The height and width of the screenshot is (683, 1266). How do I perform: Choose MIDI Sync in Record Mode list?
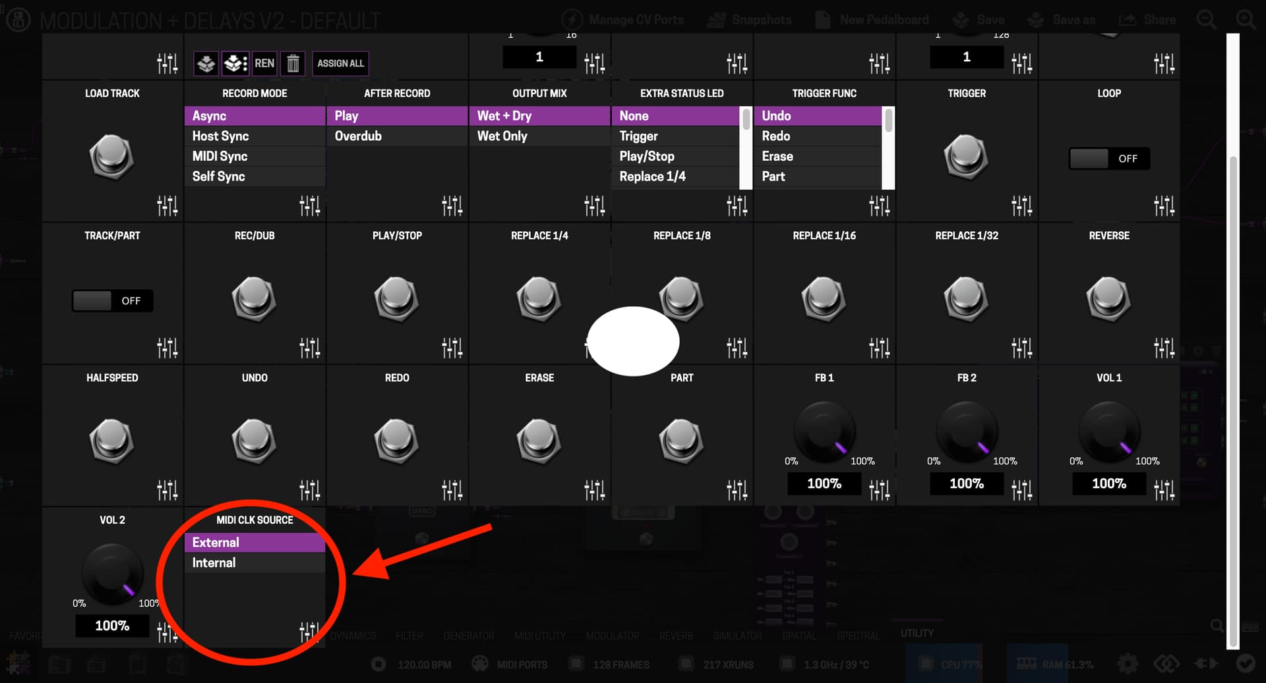click(x=220, y=156)
